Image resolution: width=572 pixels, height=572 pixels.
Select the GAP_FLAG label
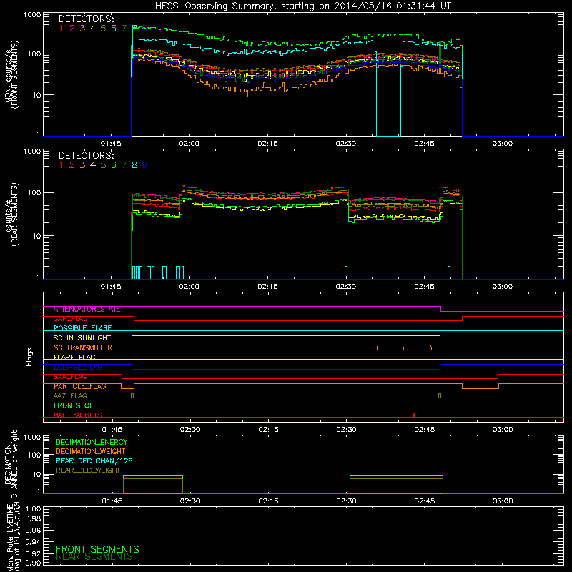(x=71, y=319)
